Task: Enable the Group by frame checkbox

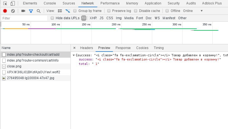Action: [x=75, y=11]
